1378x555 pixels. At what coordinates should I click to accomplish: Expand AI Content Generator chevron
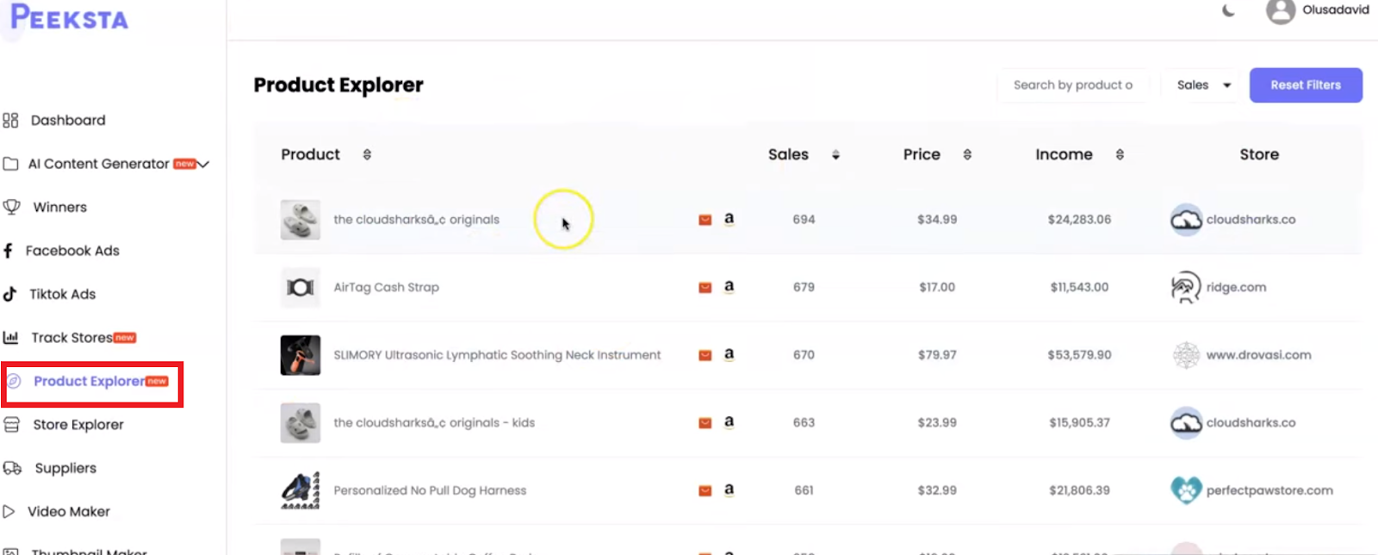(x=204, y=164)
